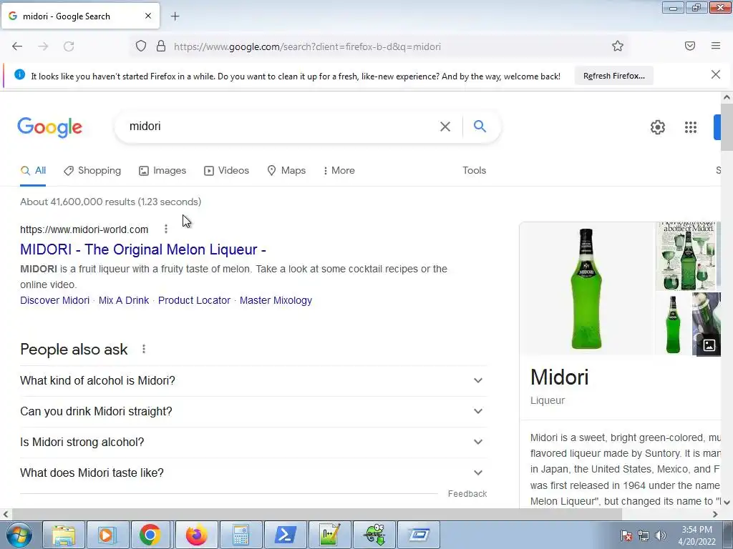Screen dimensions: 733x549
Task: Bookmark this page with the star icon
Action: (618, 46)
